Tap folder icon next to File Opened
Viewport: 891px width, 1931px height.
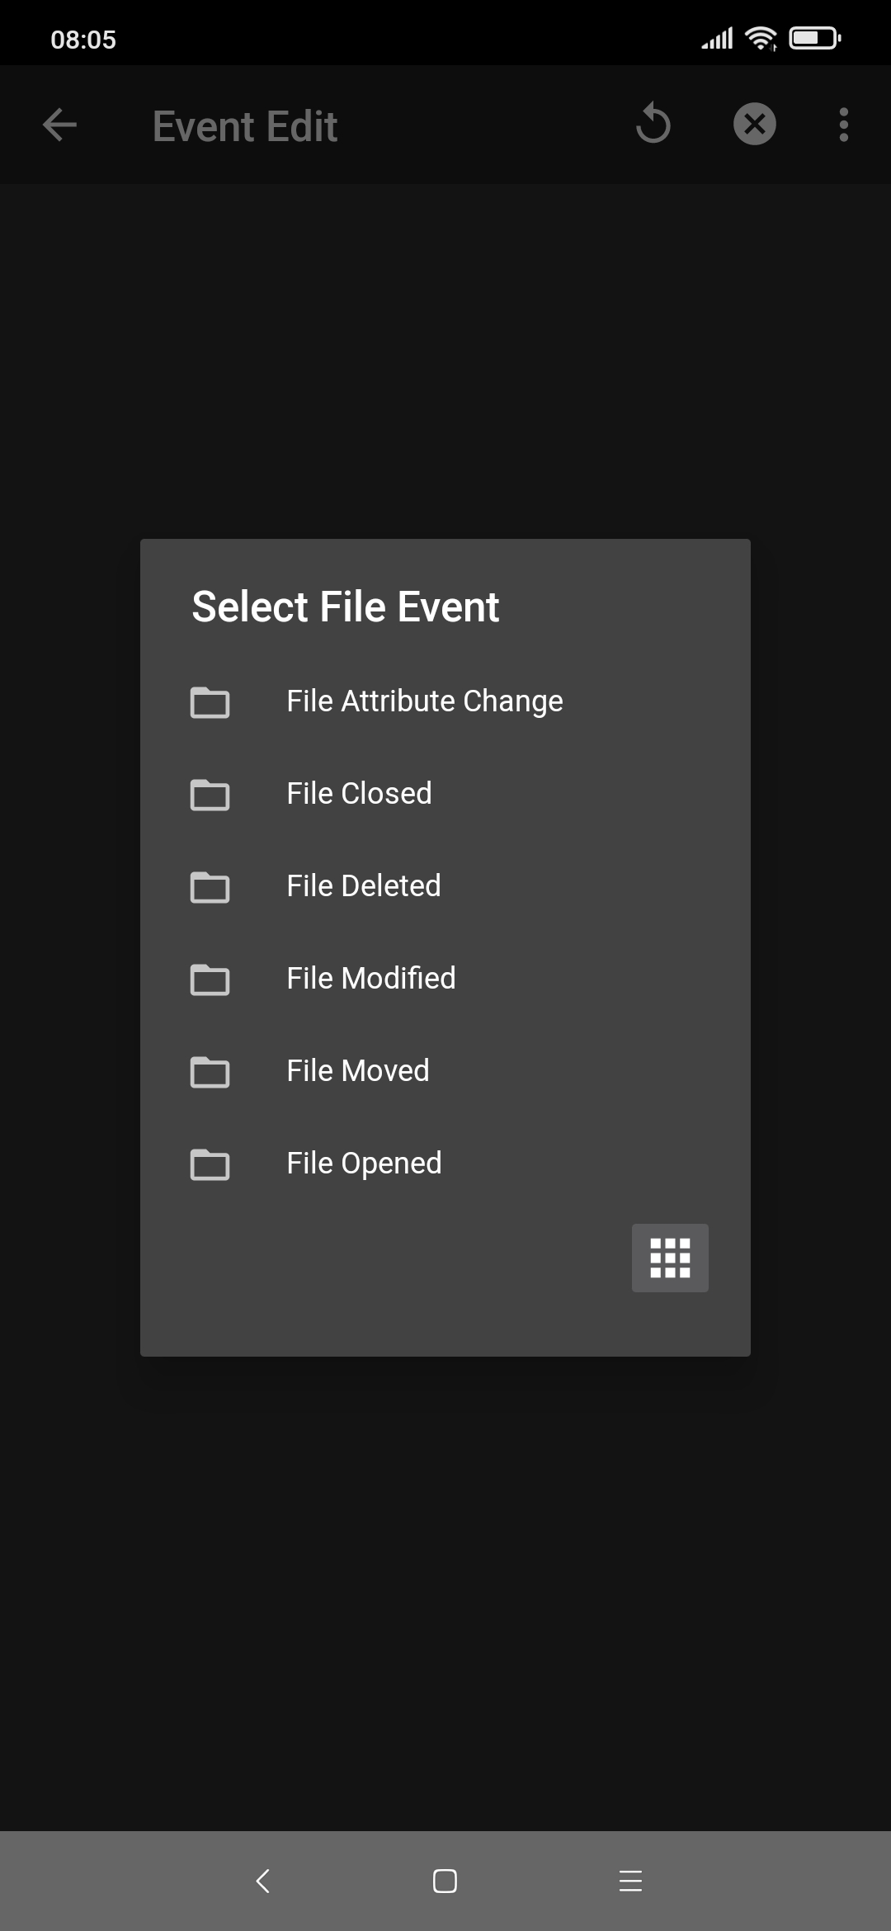[x=210, y=1164]
